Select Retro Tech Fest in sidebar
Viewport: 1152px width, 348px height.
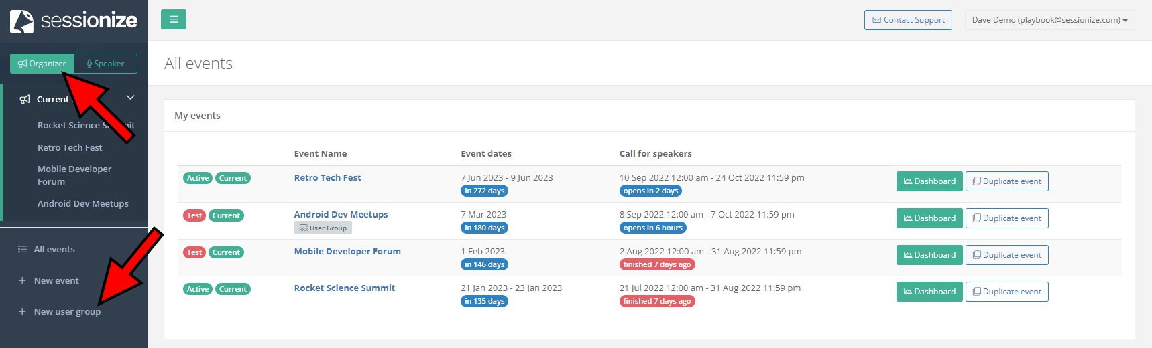(x=70, y=148)
